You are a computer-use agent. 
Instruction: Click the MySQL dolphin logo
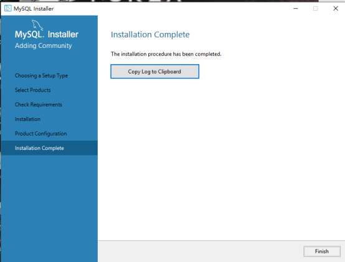coord(37,25)
